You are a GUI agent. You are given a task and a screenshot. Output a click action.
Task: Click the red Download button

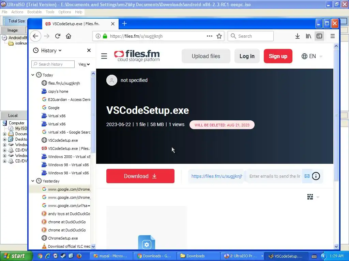(x=140, y=176)
